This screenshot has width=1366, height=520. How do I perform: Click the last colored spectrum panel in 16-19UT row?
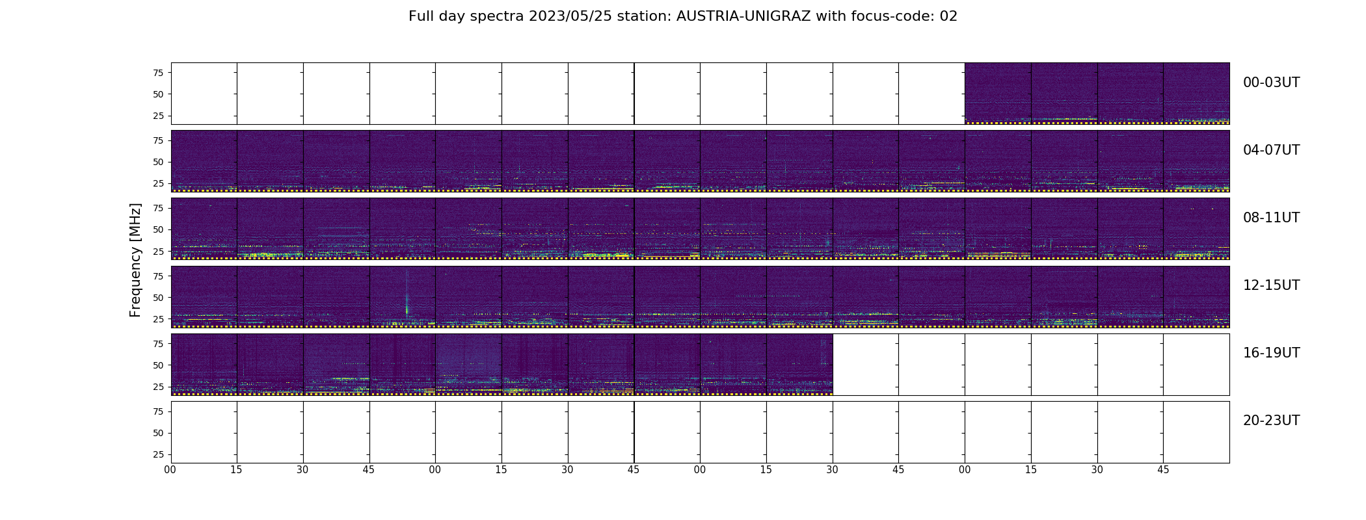[799, 364]
